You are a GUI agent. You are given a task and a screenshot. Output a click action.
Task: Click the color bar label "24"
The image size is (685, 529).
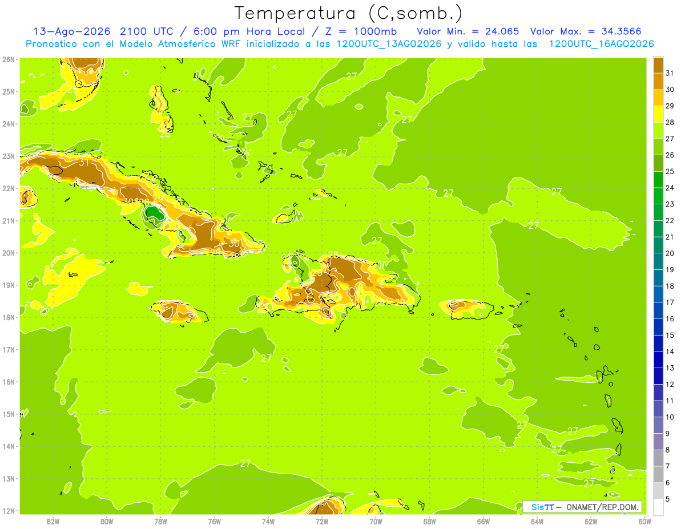tap(670, 188)
